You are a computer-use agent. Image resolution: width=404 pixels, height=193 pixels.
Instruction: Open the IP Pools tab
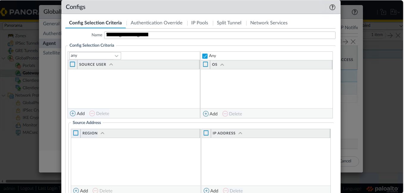pos(199,23)
